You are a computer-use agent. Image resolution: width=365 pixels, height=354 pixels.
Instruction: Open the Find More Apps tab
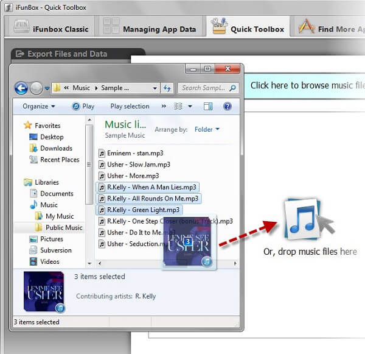[329, 26]
